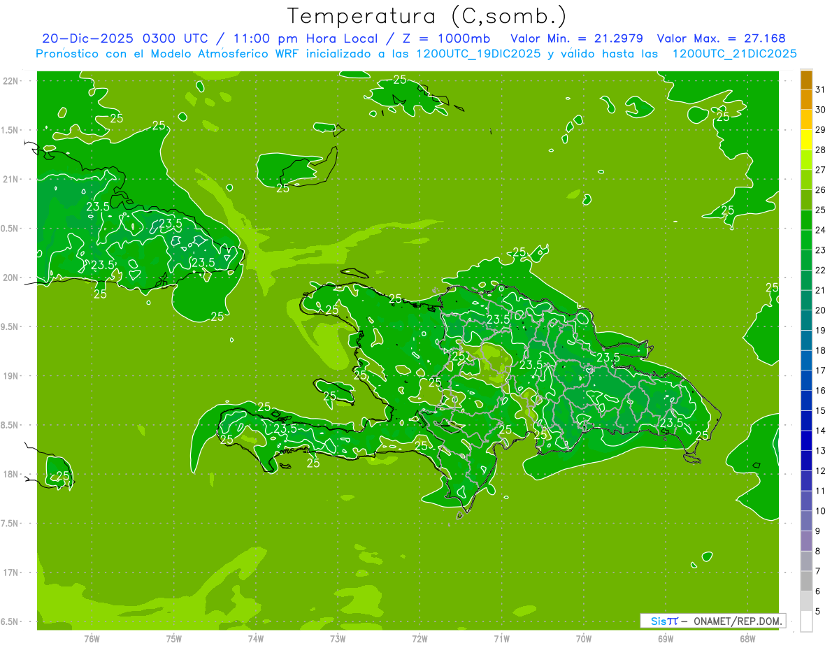Click the '15' color scale tick label

821,410
